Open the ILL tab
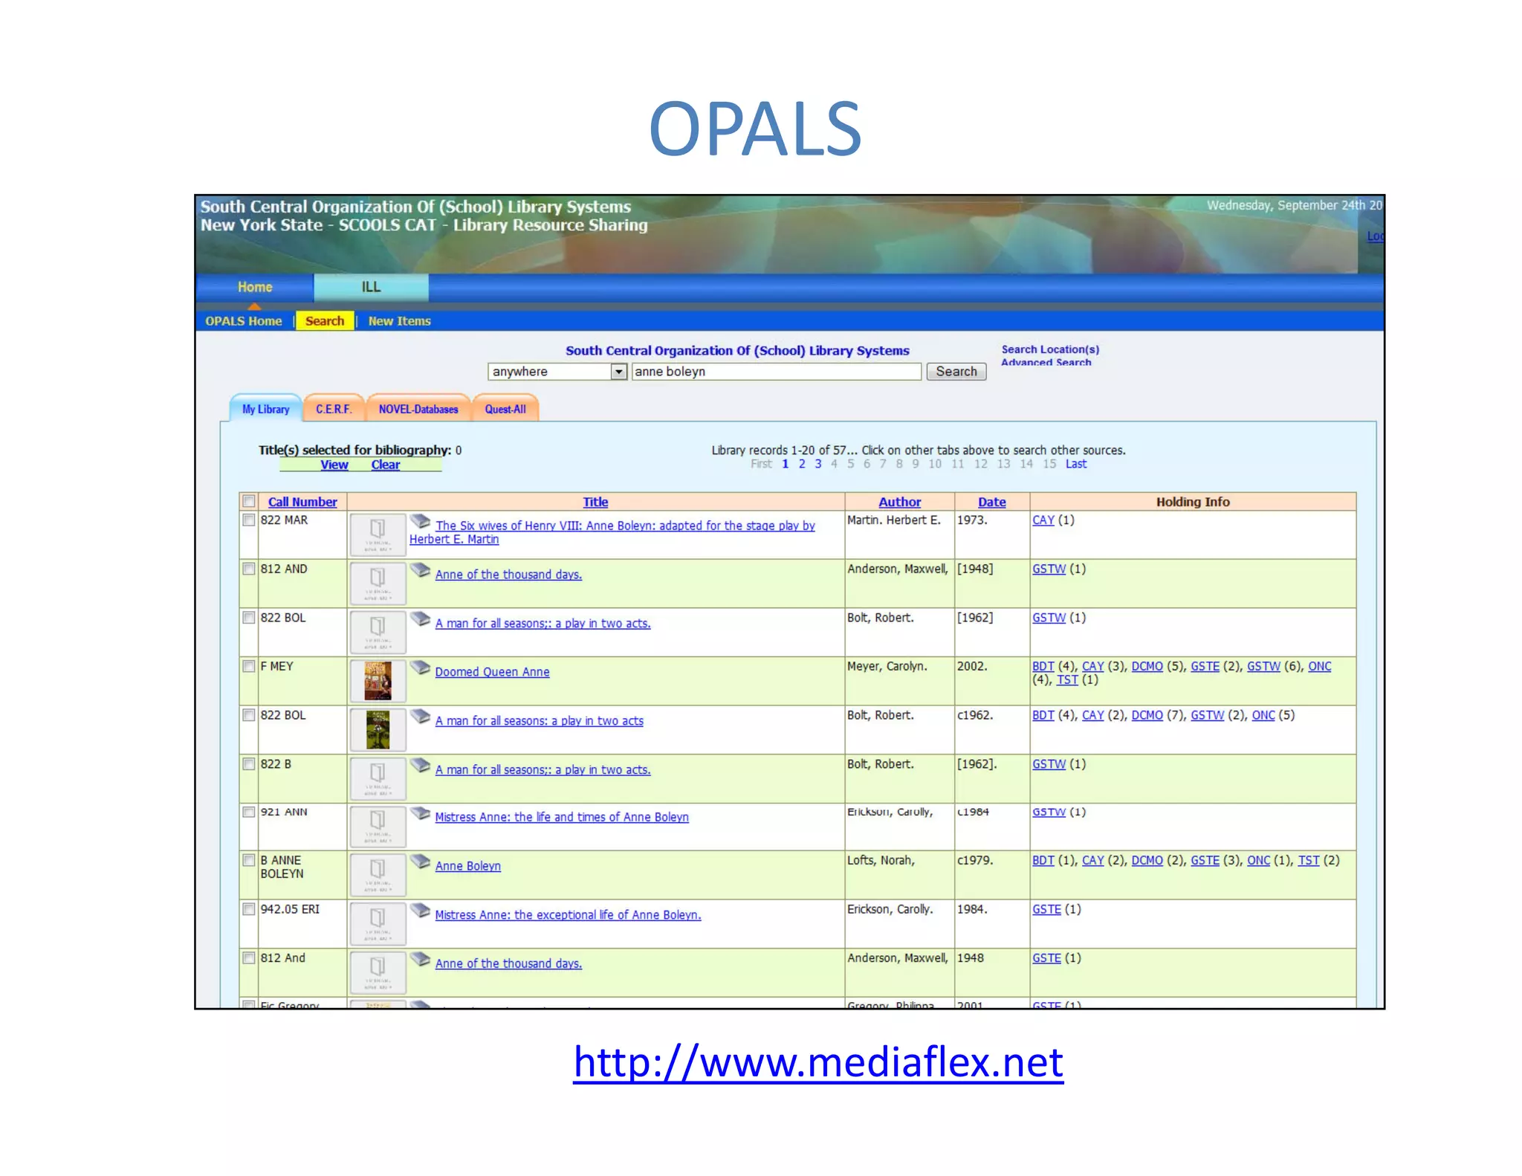 [x=371, y=288]
